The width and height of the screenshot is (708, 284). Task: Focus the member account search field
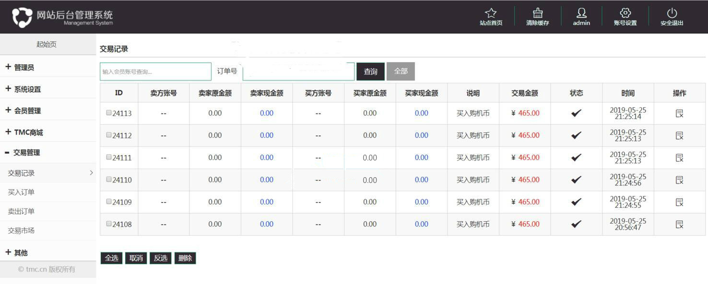coord(155,72)
